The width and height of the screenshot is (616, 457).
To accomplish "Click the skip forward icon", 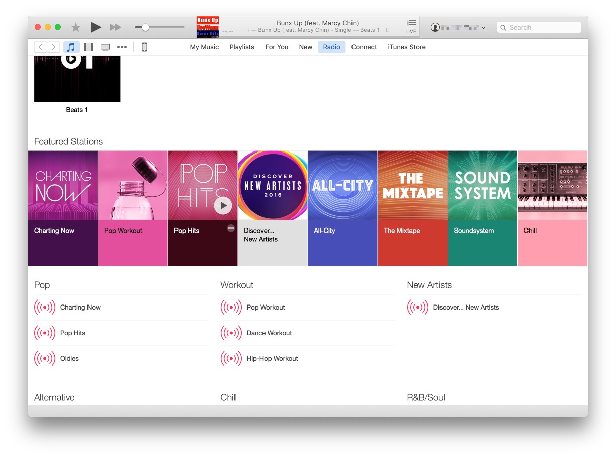I will (x=115, y=27).
